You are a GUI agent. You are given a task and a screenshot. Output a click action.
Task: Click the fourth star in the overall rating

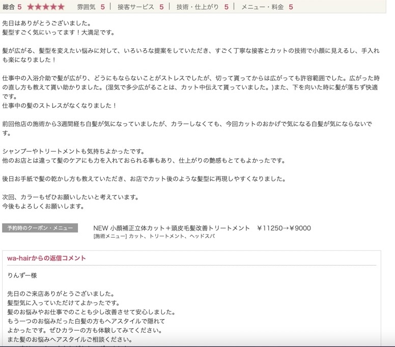(x=53, y=7)
